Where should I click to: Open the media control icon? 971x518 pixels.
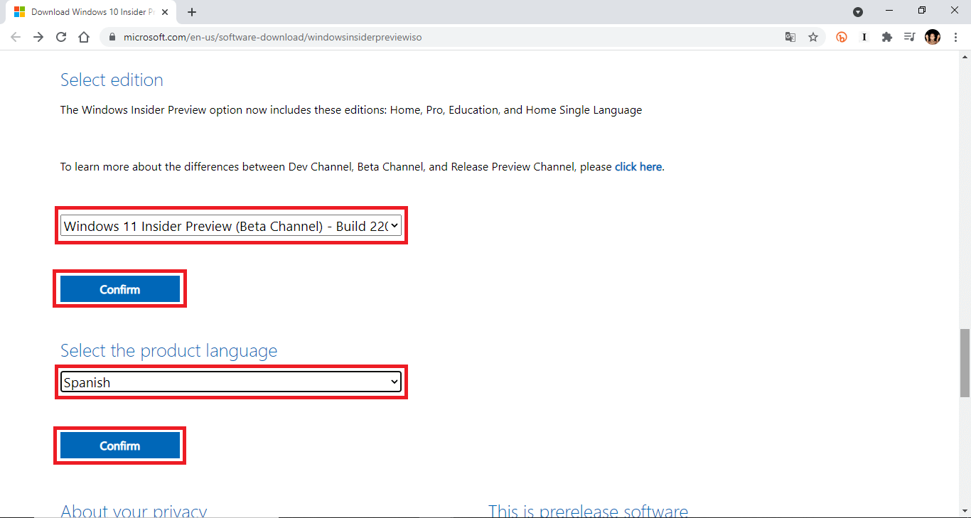(x=909, y=37)
